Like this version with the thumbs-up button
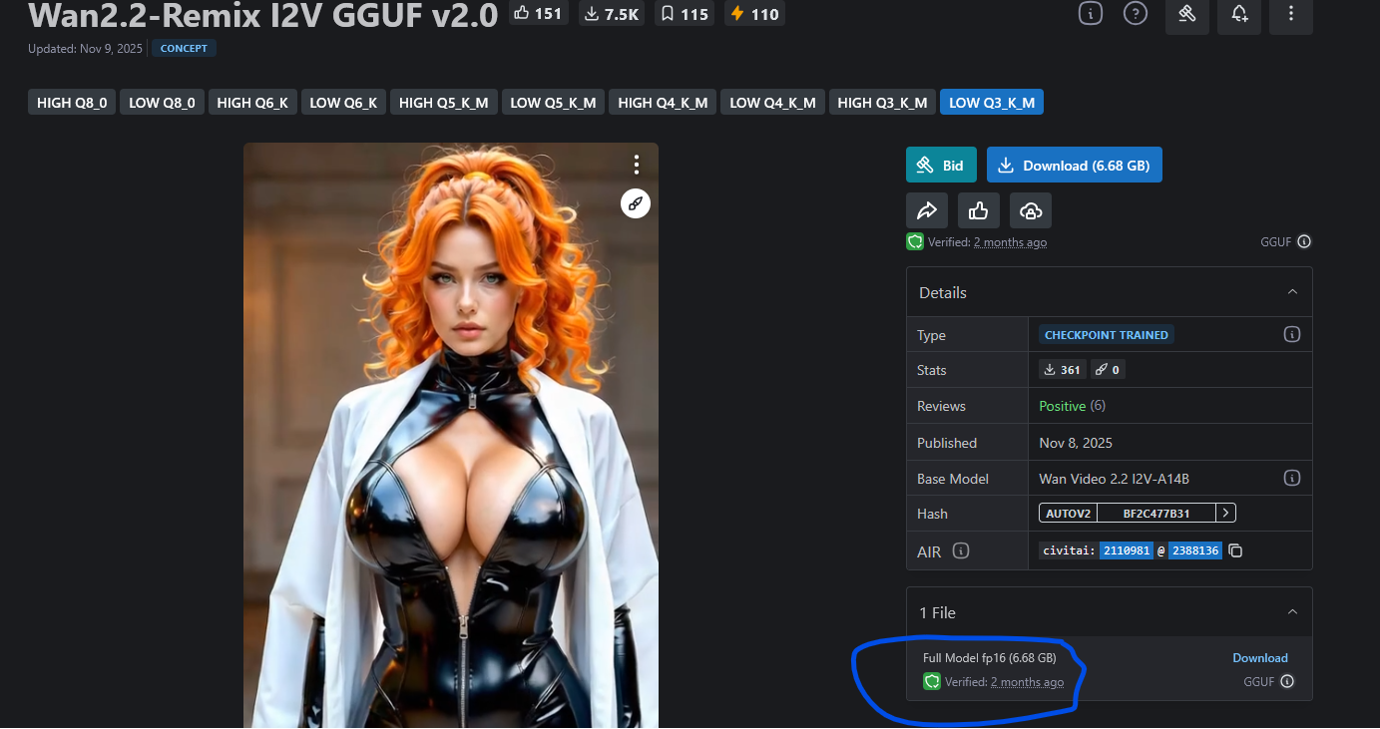This screenshot has height=729, width=1380. (979, 210)
